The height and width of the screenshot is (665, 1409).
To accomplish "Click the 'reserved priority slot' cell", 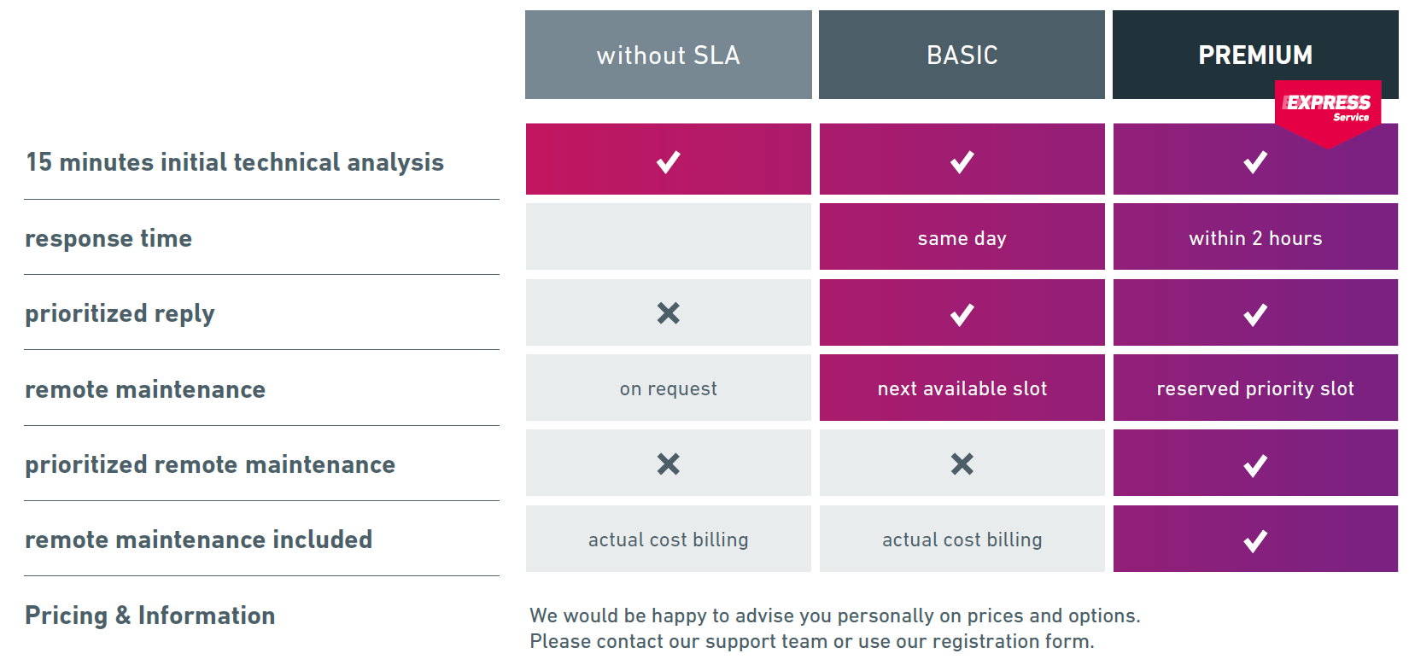I will (1254, 388).
